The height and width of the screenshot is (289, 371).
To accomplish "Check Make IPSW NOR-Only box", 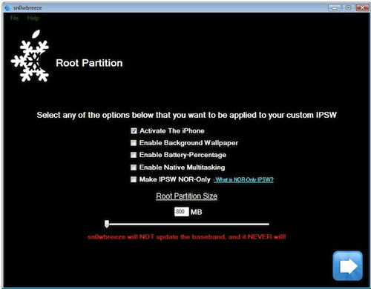I will point(134,179).
